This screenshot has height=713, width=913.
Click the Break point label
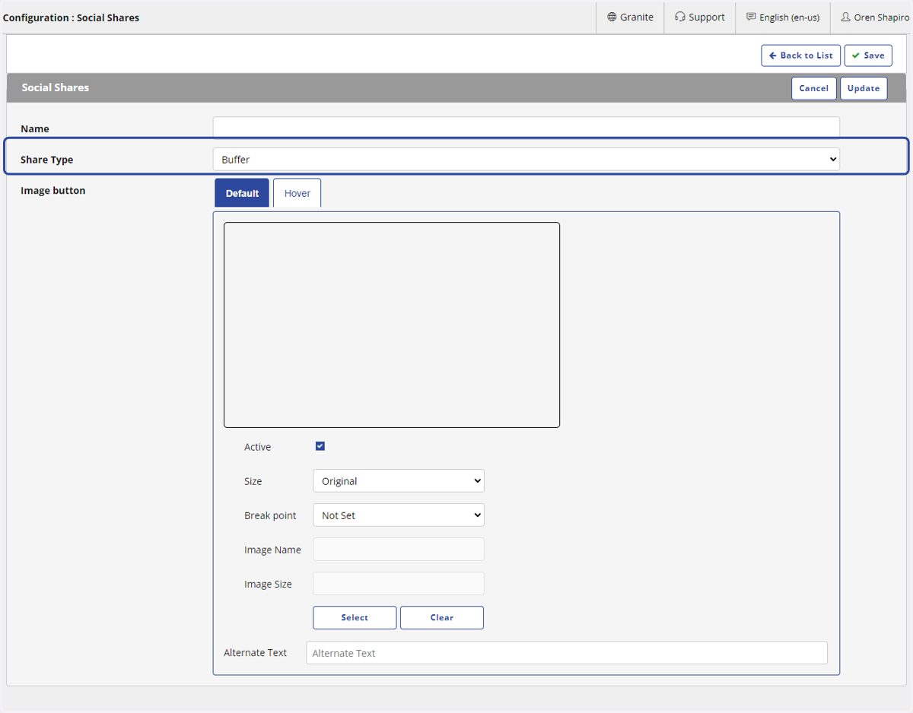pos(270,515)
